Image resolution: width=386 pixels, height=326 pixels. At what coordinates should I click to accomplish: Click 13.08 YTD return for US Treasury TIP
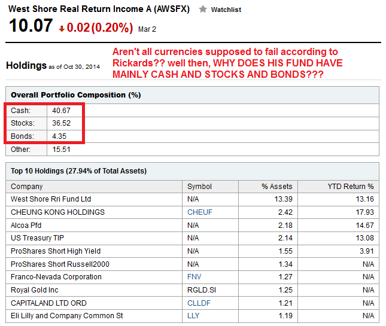(x=364, y=238)
